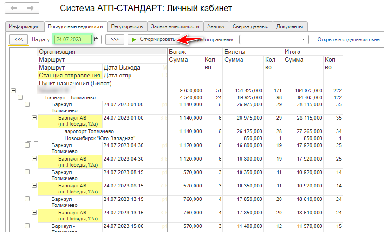Viewport: 384px width, 232px height.
Task: Go to previous date with <<< button
Action: tap(19, 39)
